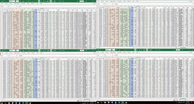This screenshot has width=194, height=104.
Task: Open Review tab in bottom-right Excel window
Action: click(x=129, y=52)
